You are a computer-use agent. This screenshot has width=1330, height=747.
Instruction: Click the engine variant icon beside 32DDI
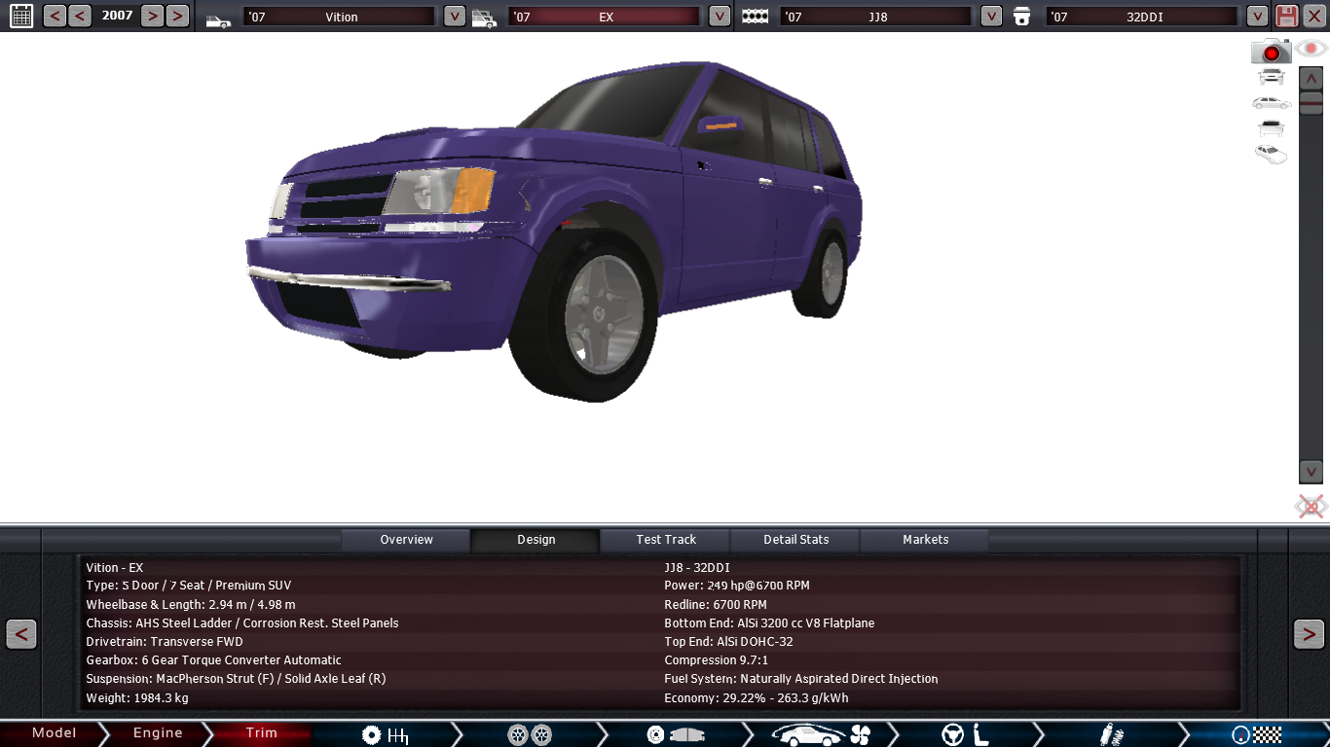pyautogui.click(x=1021, y=17)
